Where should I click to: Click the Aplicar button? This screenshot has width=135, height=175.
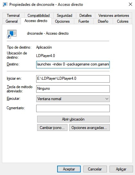tap(121, 169)
